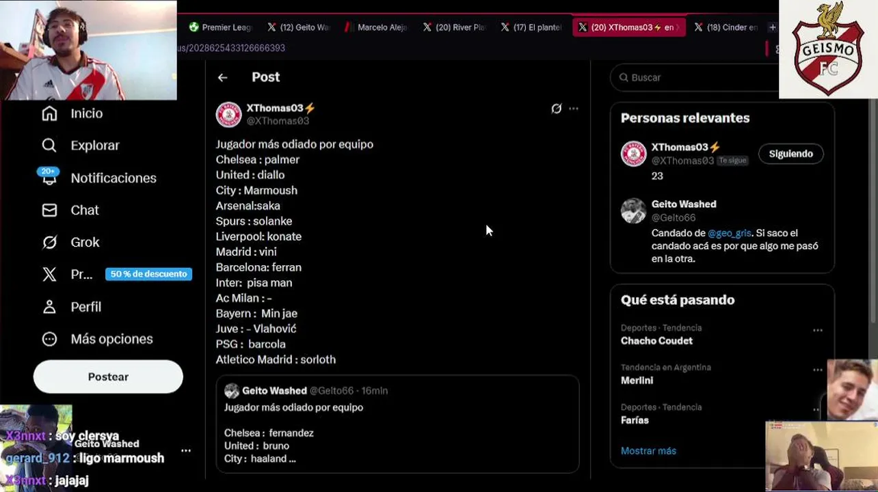Open options for Merlini trend
The width and height of the screenshot is (878, 492).
tap(817, 370)
